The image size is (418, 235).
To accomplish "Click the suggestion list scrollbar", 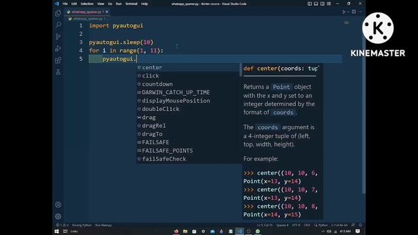I will [x=241, y=70].
